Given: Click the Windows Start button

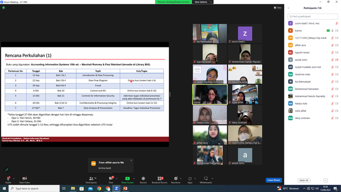Looking at the screenshot, I should tap(4, 188).
